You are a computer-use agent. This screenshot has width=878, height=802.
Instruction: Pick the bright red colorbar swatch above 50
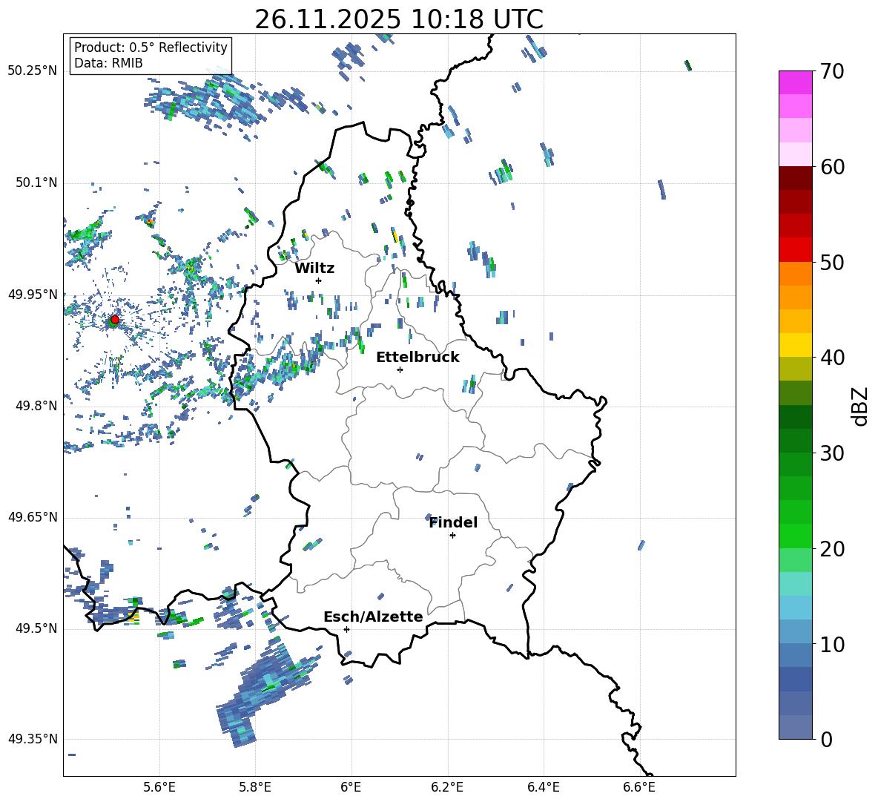[x=796, y=249]
